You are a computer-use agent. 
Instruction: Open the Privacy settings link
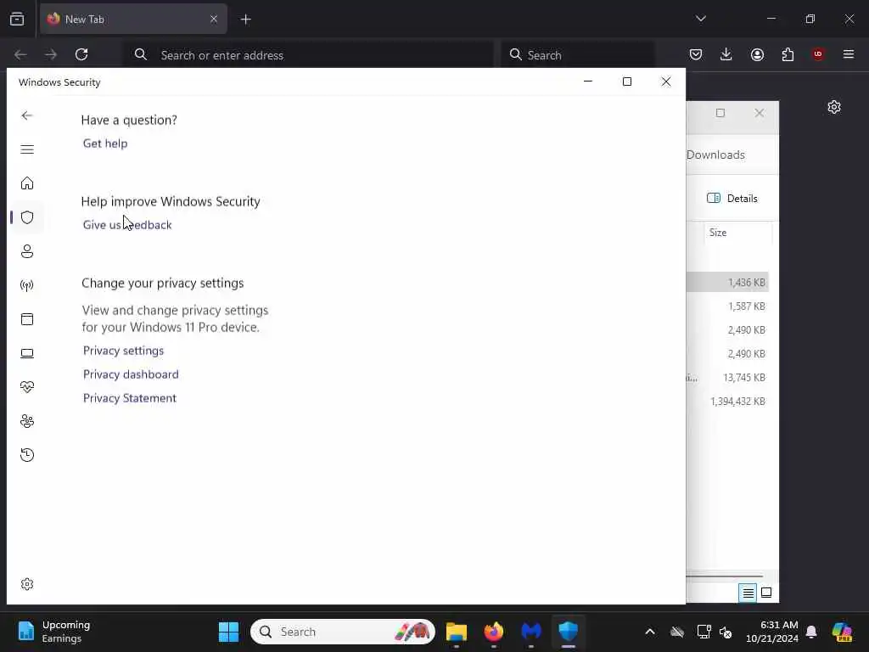click(123, 351)
